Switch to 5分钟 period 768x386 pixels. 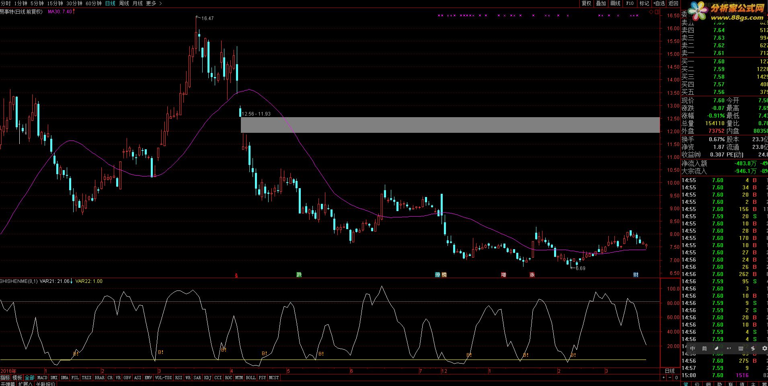(37, 3)
